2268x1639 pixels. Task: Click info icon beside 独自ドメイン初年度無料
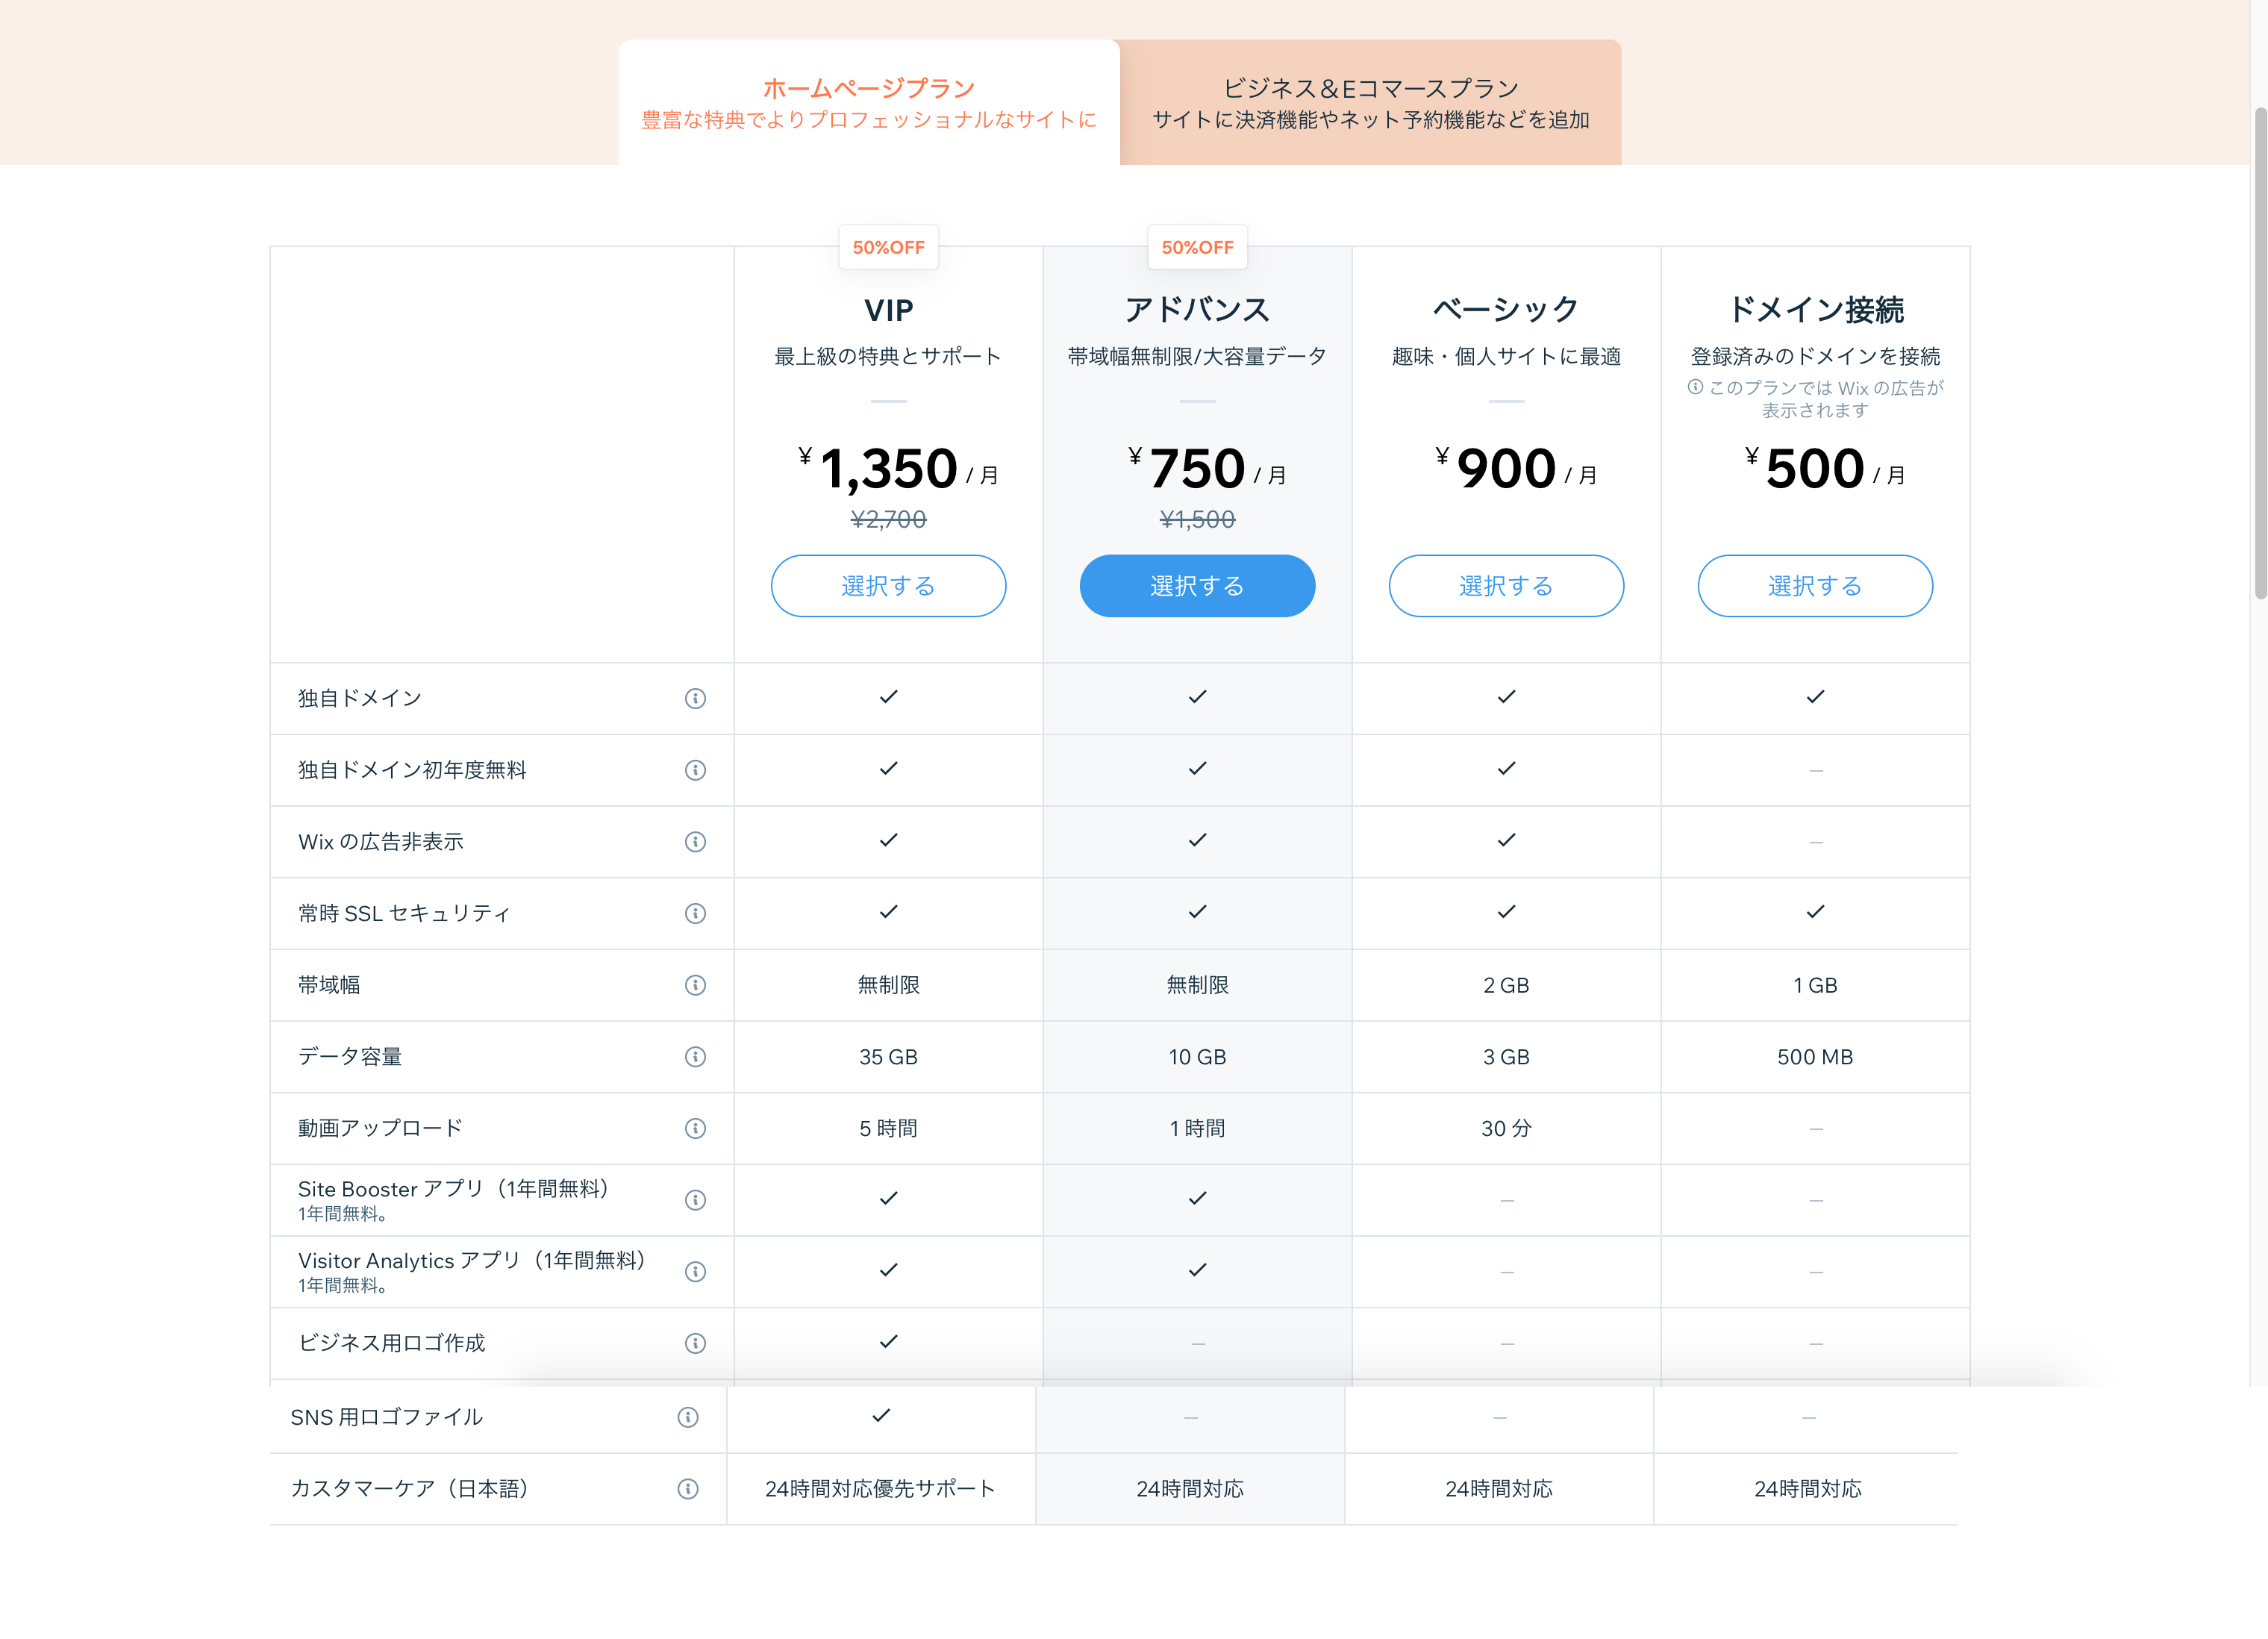click(695, 770)
